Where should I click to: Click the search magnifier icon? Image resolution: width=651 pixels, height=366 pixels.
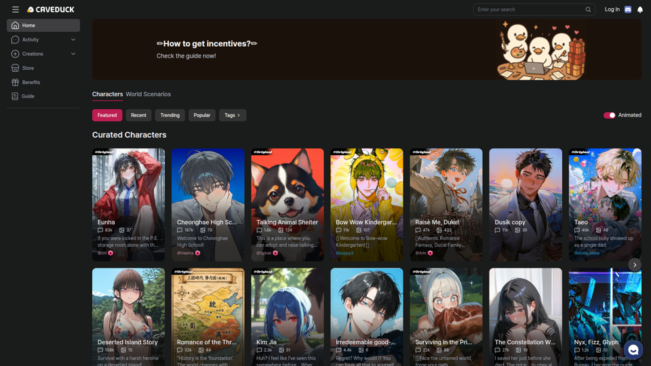tap(588, 9)
